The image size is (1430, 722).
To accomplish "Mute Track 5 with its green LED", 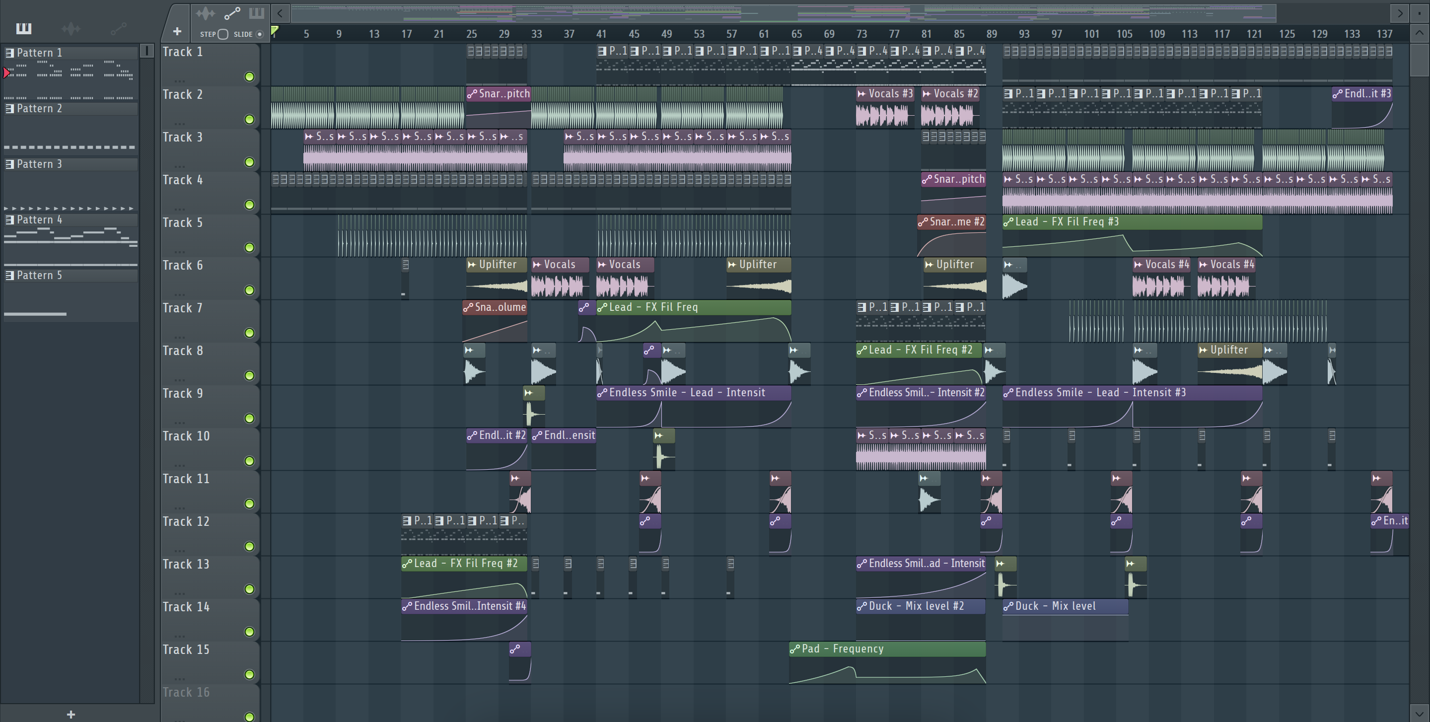I will coord(249,247).
